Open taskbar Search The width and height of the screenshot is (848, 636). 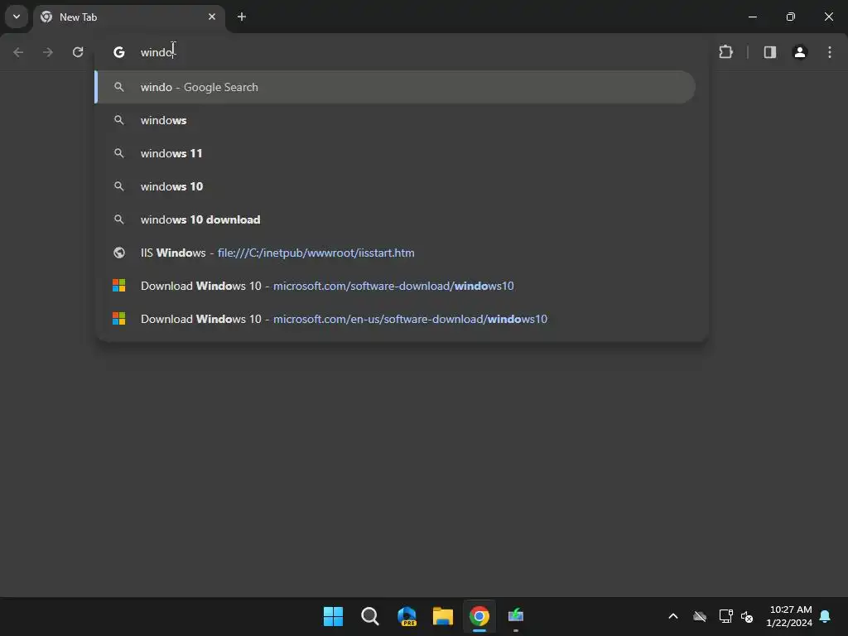pos(370,616)
